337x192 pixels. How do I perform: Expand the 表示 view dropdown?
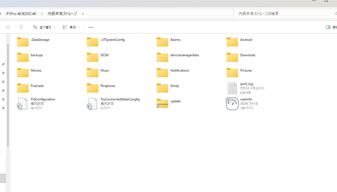tap(71, 27)
